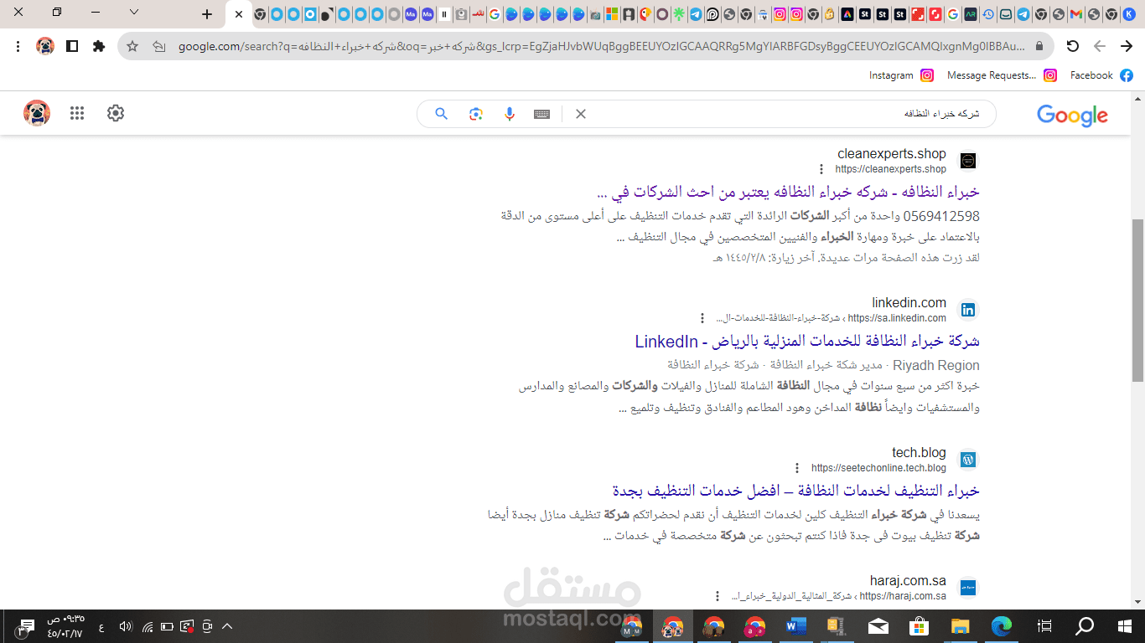Click the Chrome address bar URL

click(x=602, y=46)
